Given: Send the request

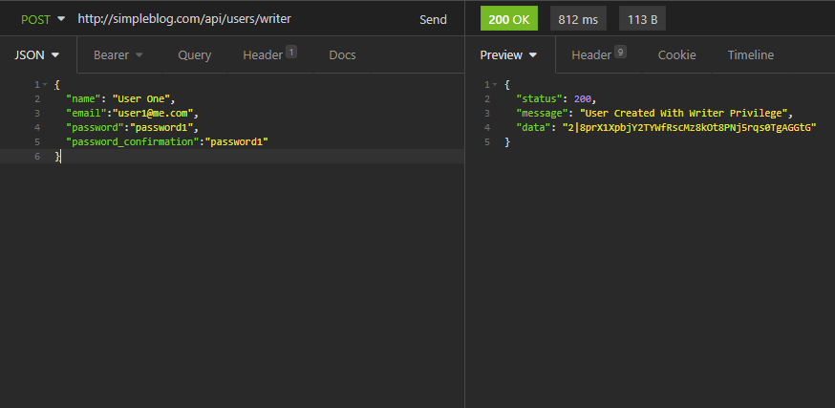Looking at the screenshot, I should click(x=433, y=20).
